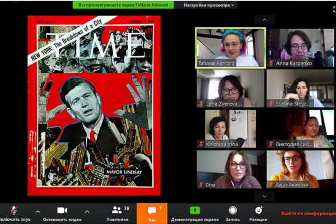Open video options arrow next to camera
The width and height of the screenshot is (336, 224).
click(87, 212)
